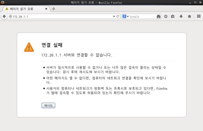Open the Google search engine selector
This screenshot has width=203, height=131.
[126, 16]
